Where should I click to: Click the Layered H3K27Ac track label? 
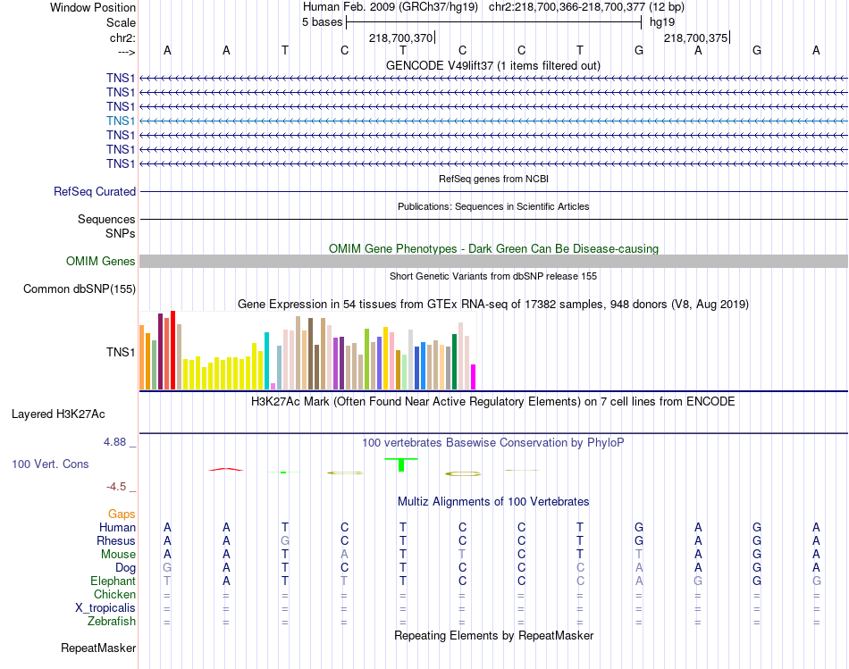[58, 414]
